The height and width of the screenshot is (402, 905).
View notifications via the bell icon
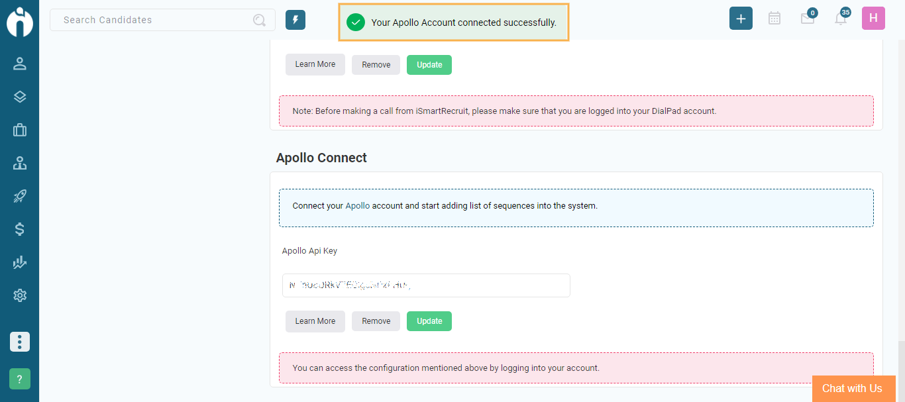pyautogui.click(x=840, y=19)
